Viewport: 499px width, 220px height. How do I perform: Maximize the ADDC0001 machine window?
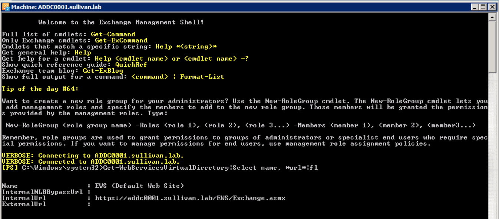click(484, 7)
